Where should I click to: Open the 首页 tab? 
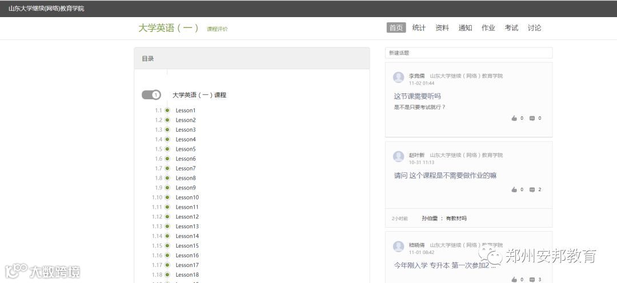[x=396, y=28]
